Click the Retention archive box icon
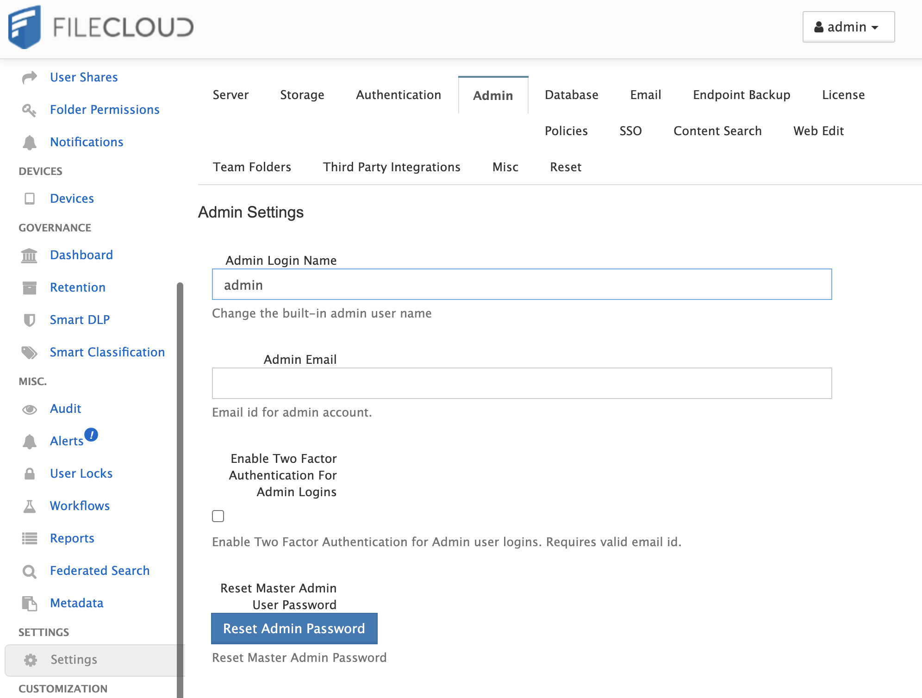This screenshot has height=698, width=922. click(30, 287)
